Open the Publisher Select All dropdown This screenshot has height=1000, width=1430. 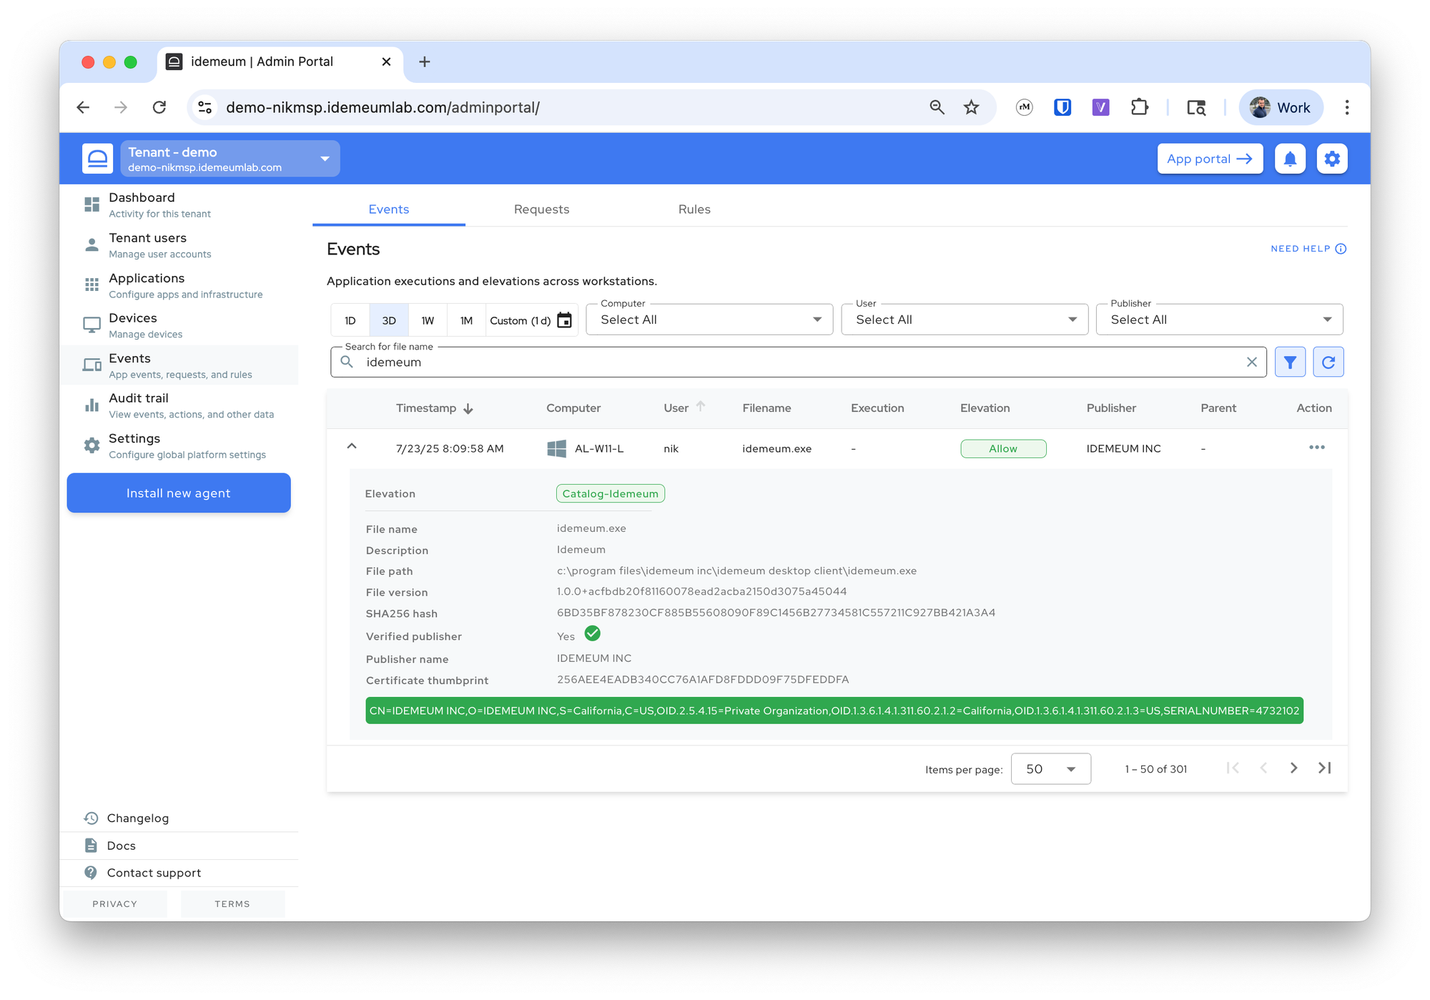(x=1219, y=320)
